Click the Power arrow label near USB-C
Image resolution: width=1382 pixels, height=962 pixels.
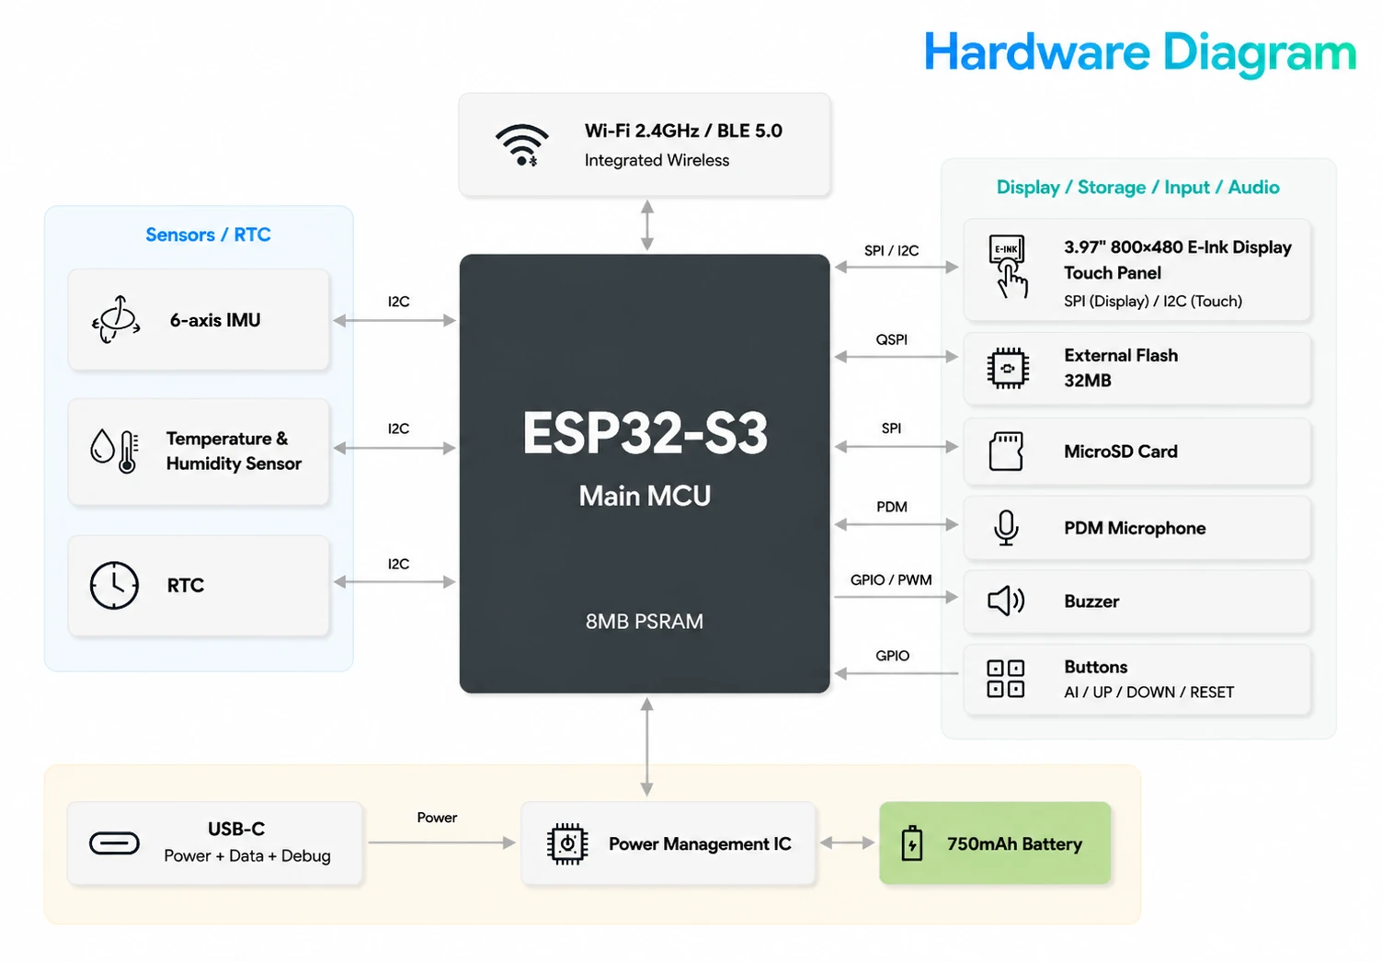[x=437, y=818]
